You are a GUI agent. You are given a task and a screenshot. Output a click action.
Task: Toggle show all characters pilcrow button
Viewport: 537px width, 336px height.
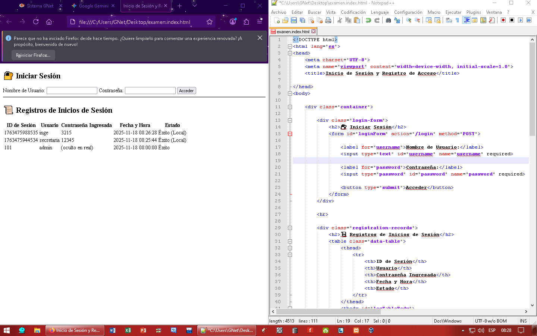457,20
